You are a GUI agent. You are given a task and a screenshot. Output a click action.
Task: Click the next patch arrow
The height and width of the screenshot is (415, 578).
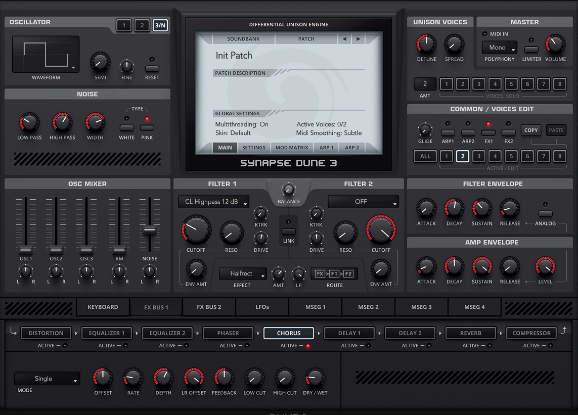(358, 39)
